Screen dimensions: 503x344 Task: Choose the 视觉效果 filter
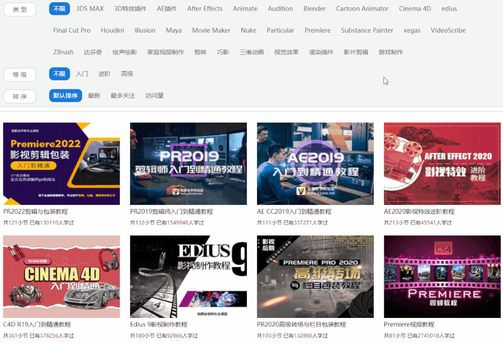286,52
